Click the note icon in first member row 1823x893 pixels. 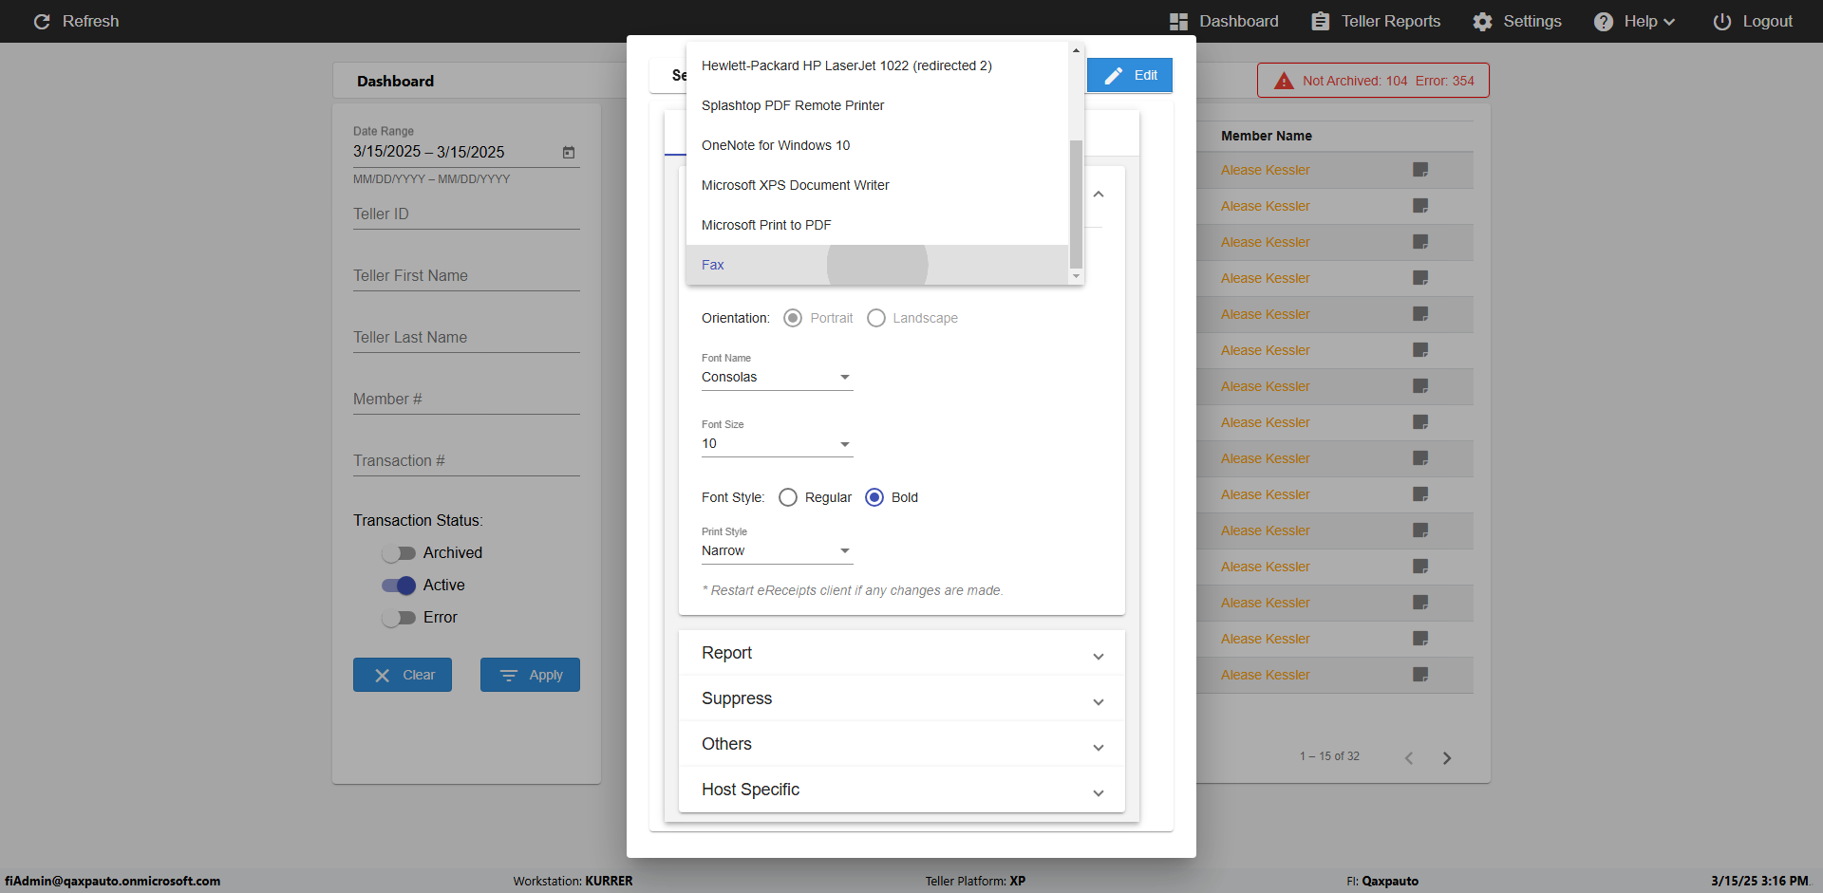(1420, 170)
